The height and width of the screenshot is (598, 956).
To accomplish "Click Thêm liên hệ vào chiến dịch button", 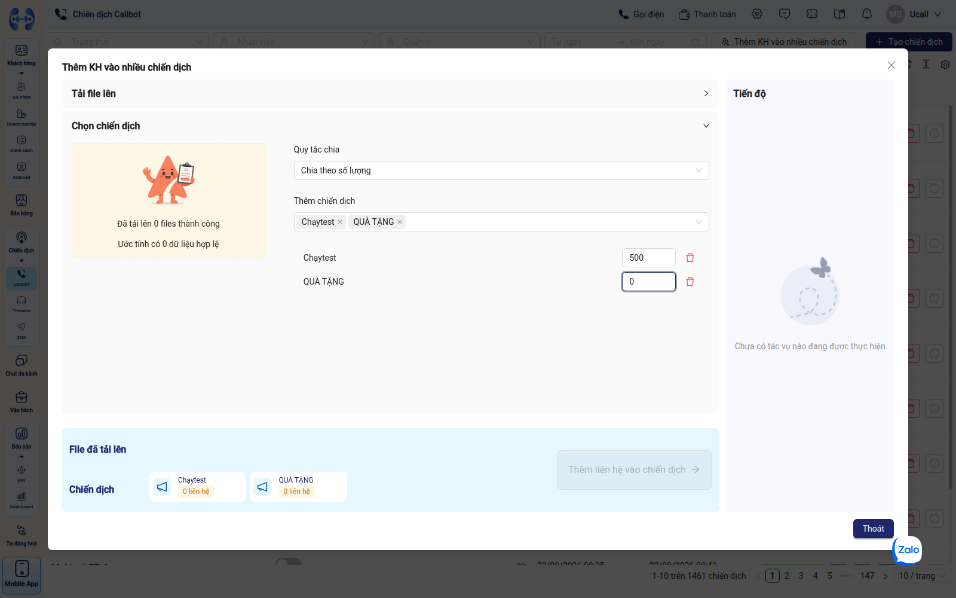I will [x=635, y=470].
